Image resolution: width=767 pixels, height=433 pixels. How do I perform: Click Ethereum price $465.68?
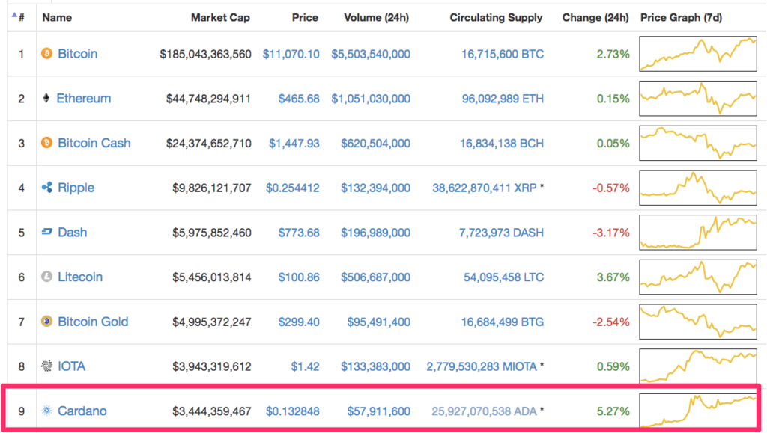pos(299,99)
